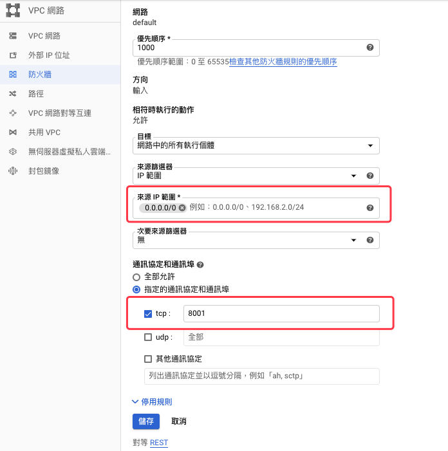Go to VPC 網路 in sidebar
This screenshot has width=448, height=451.
[60, 35]
